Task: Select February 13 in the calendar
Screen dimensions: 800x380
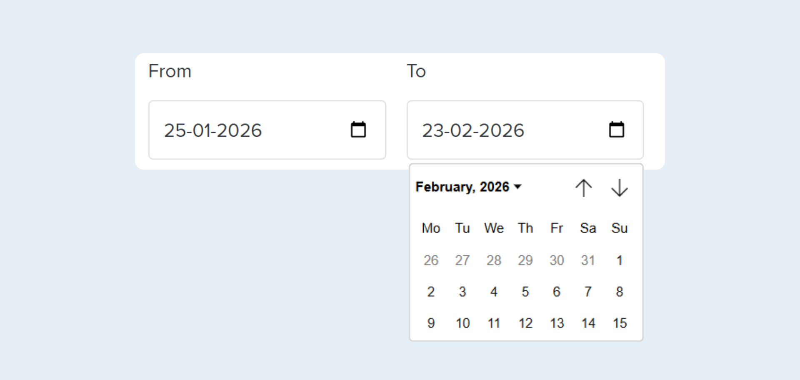Action: click(x=557, y=323)
